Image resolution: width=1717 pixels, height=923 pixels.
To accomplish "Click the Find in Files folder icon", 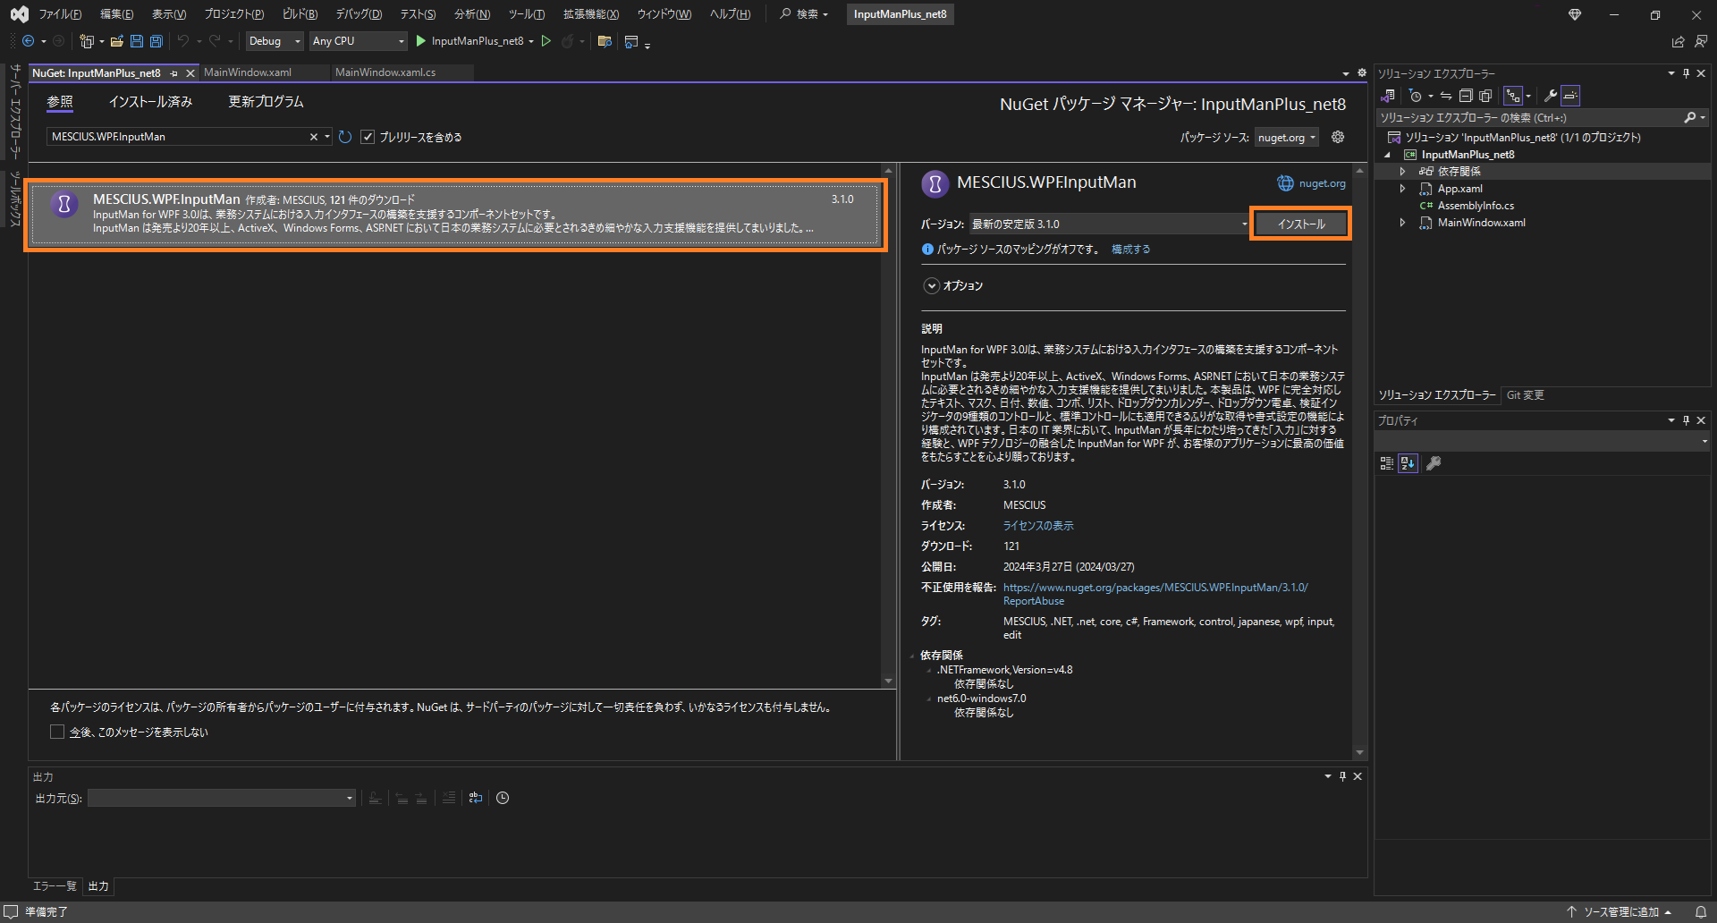I will [605, 41].
